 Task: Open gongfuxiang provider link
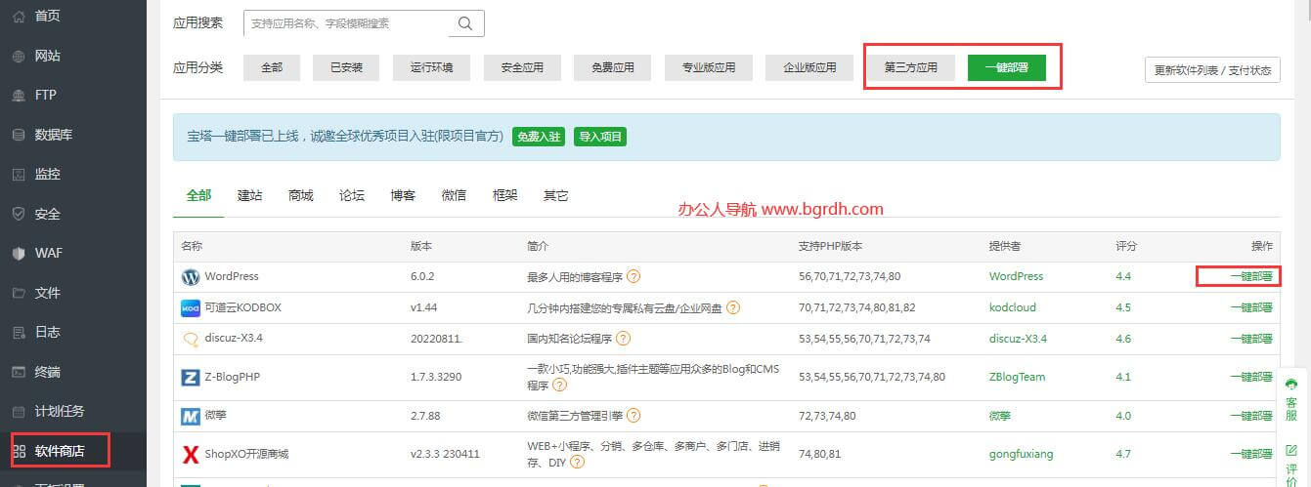pos(1022,454)
